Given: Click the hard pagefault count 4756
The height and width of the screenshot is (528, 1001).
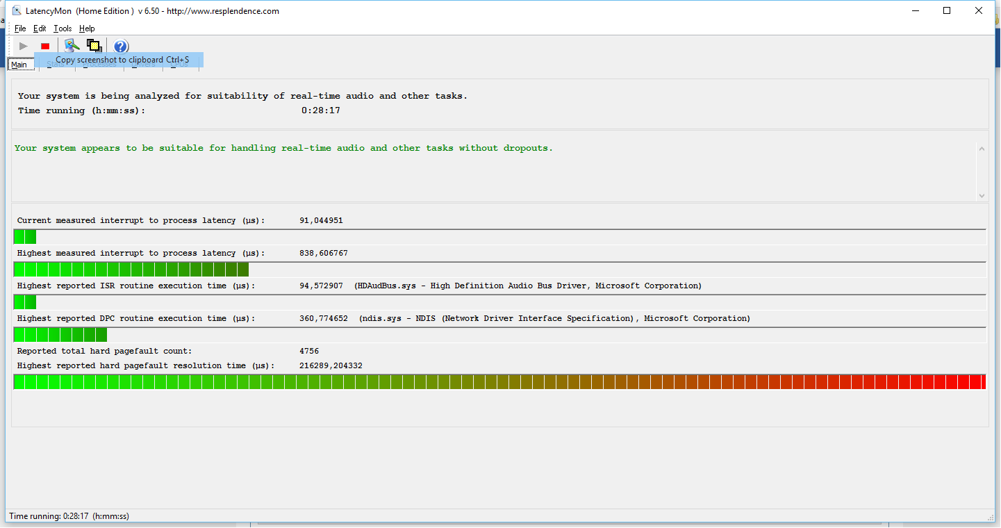Looking at the screenshot, I should point(309,351).
